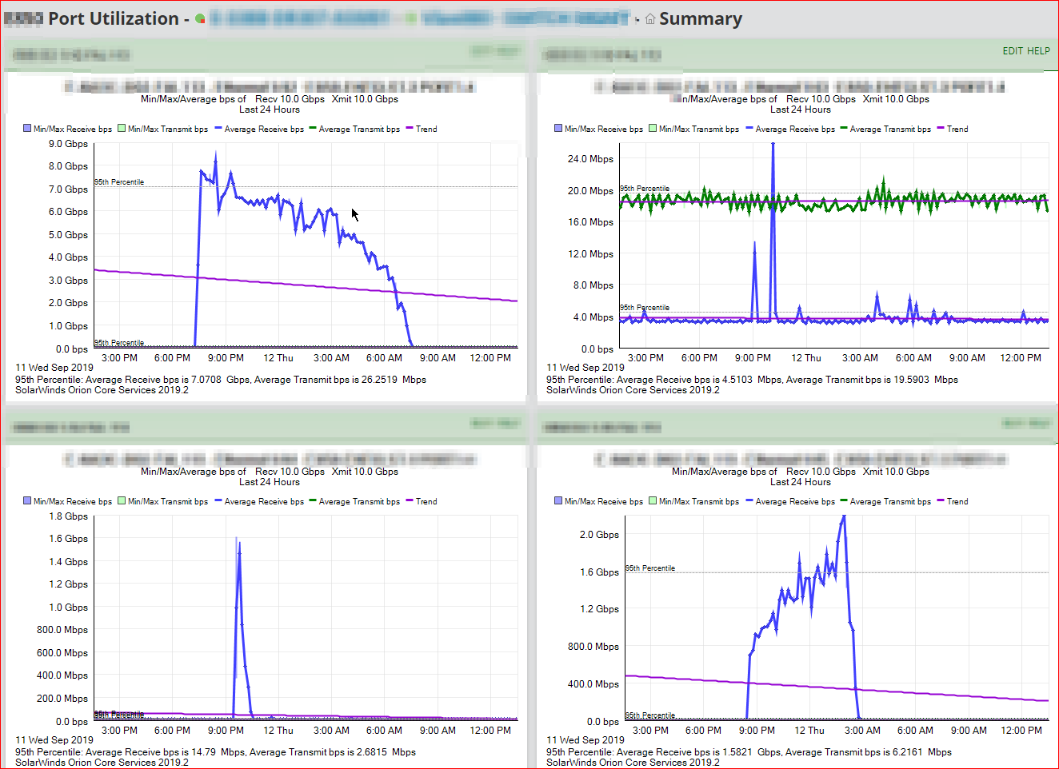Click Trend legend marker in 24.0 Mbps chart

[941, 128]
